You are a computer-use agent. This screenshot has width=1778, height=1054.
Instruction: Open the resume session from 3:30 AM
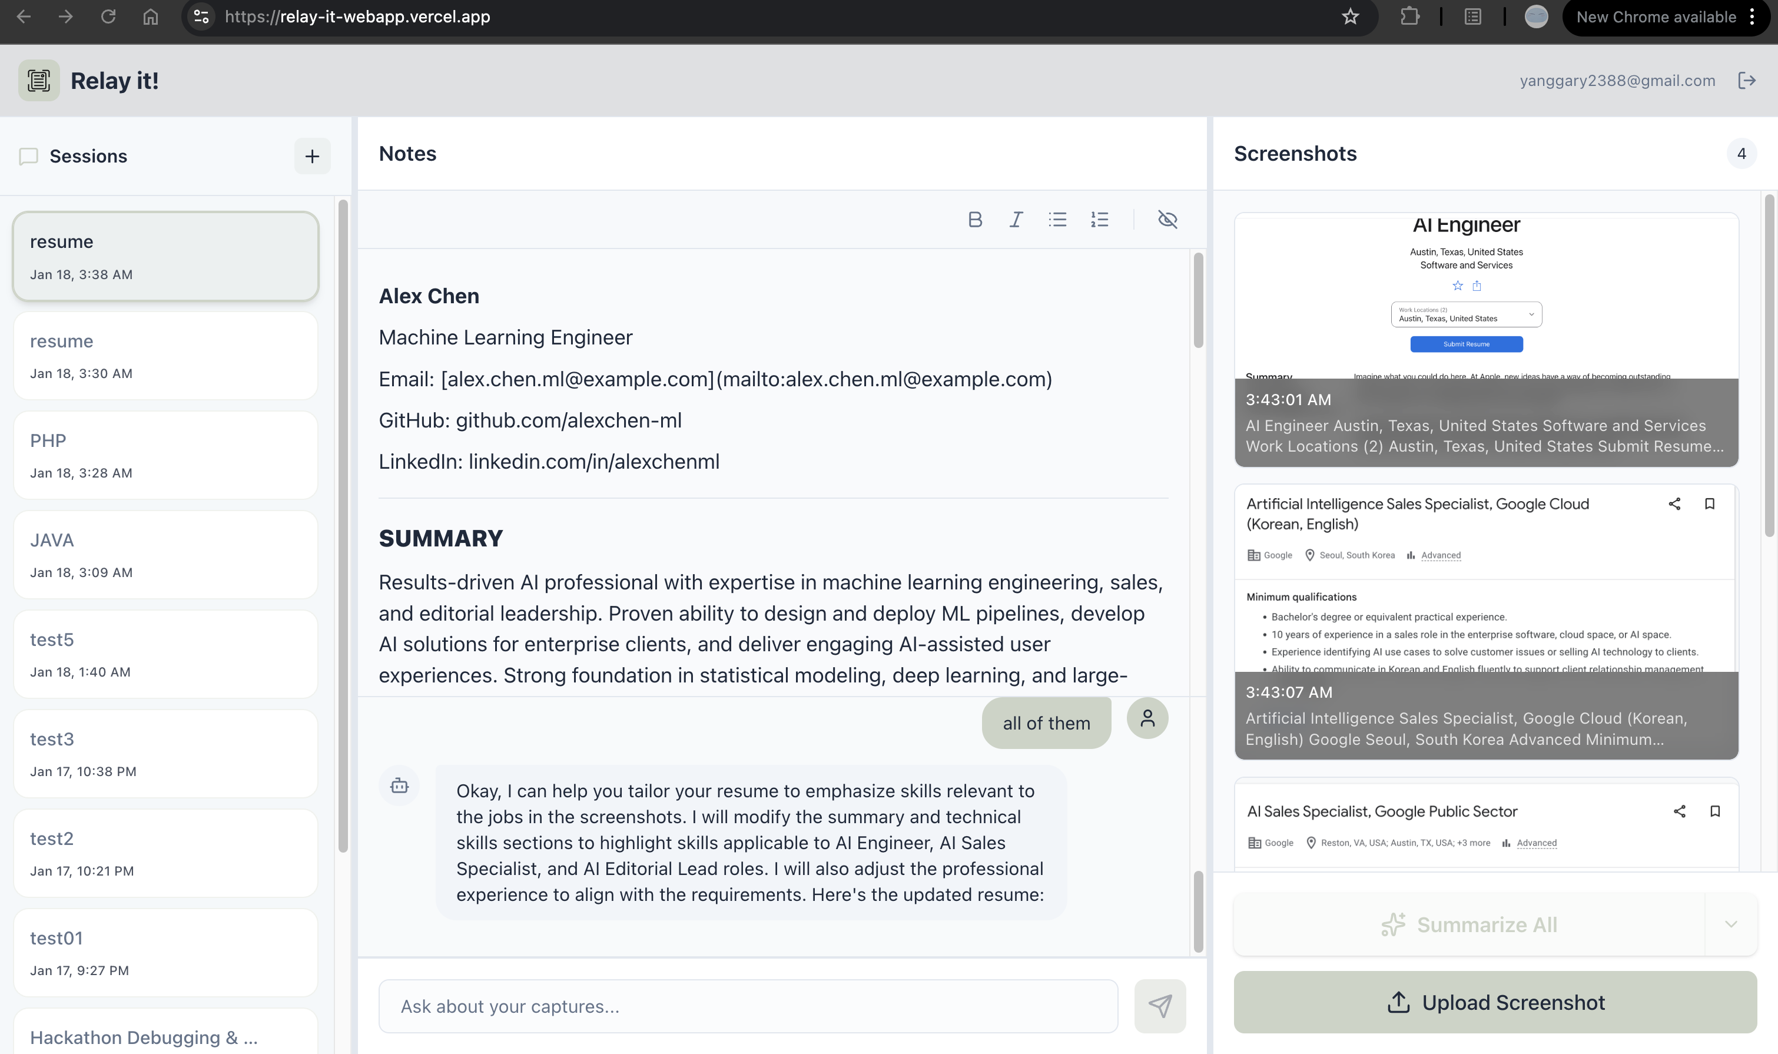tap(165, 356)
